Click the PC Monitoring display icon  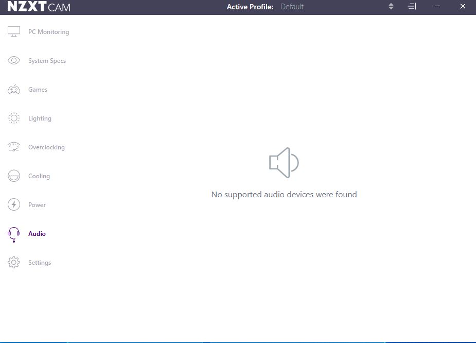point(14,31)
